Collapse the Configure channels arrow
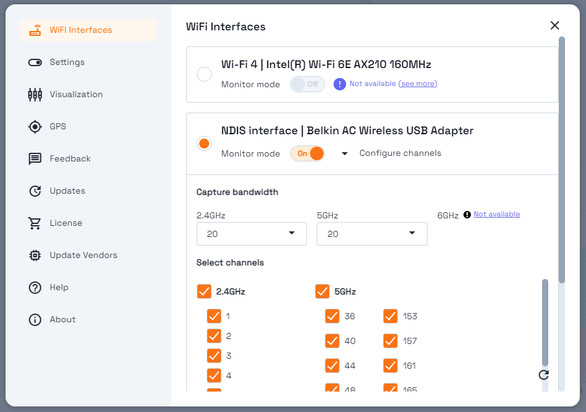This screenshot has height=412, width=586. tap(345, 153)
